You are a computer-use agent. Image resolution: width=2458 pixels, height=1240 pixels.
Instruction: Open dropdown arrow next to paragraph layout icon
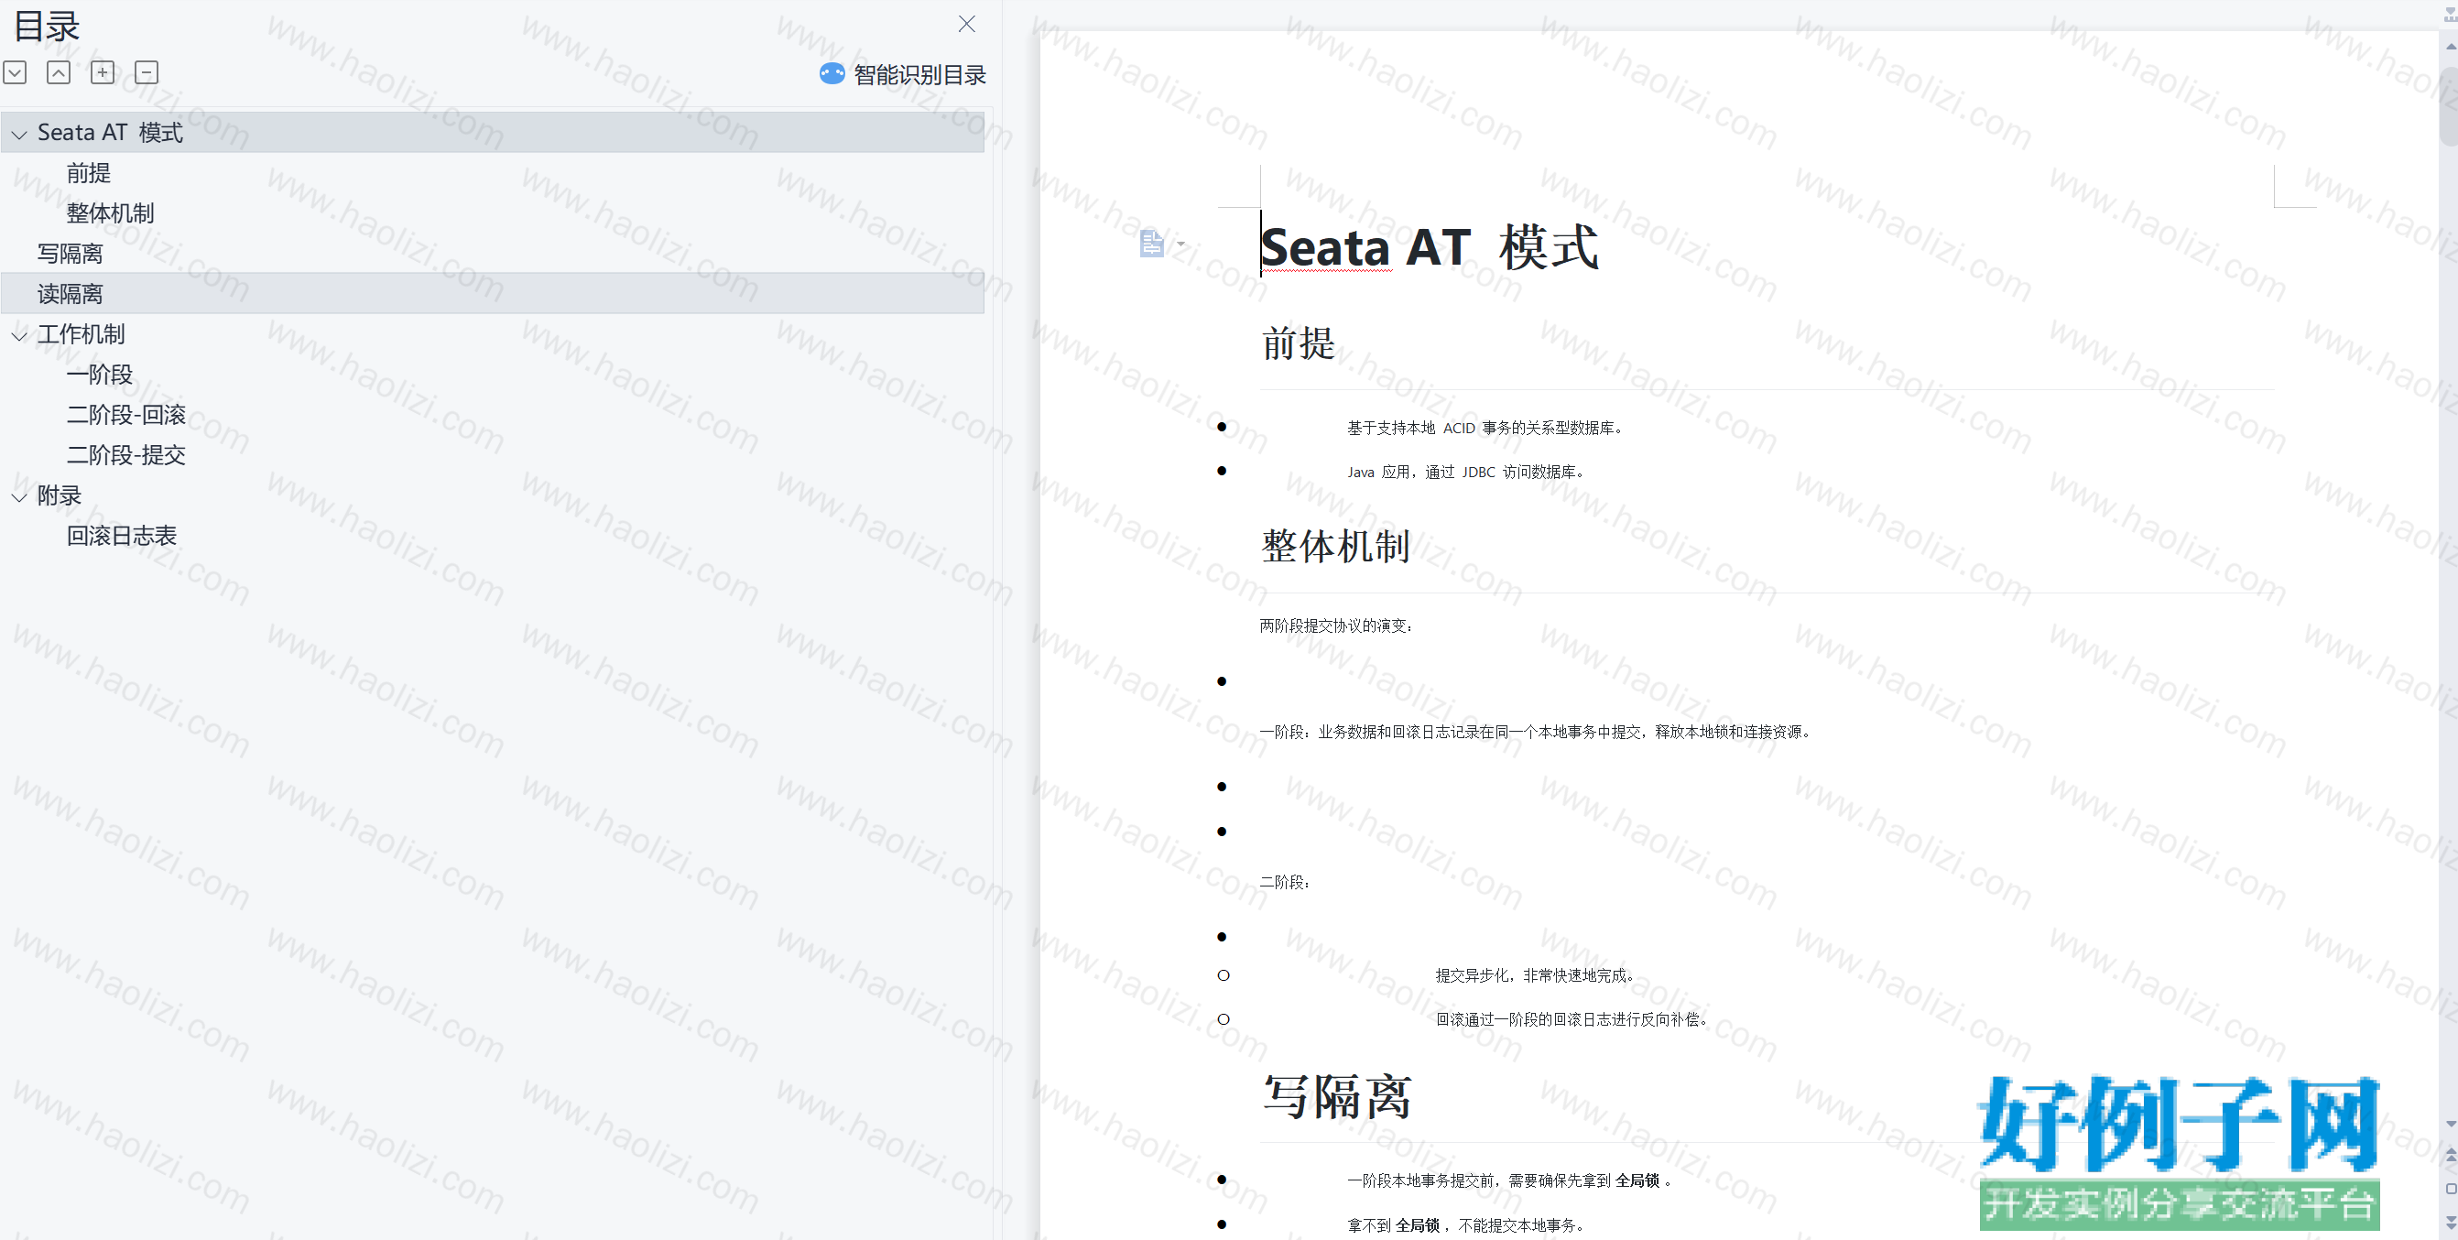click(1180, 244)
